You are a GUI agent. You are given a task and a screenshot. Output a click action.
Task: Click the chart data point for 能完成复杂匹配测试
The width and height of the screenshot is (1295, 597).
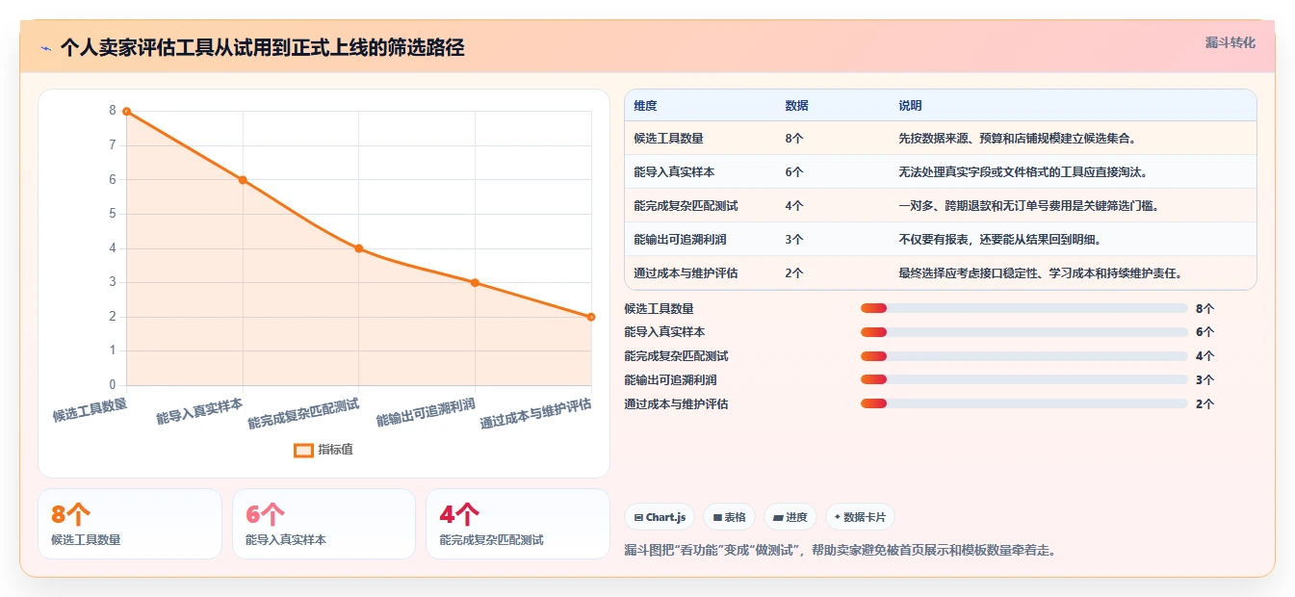[359, 248]
